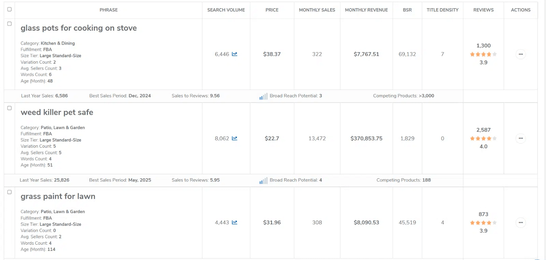Click Broad Reach Potential bars icon, glass pots row
The image size is (546, 260).
pos(263,97)
